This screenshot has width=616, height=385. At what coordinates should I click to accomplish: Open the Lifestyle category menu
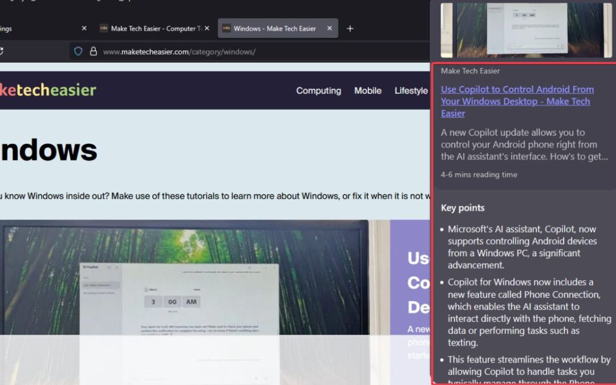pyautogui.click(x=411, y=91)
